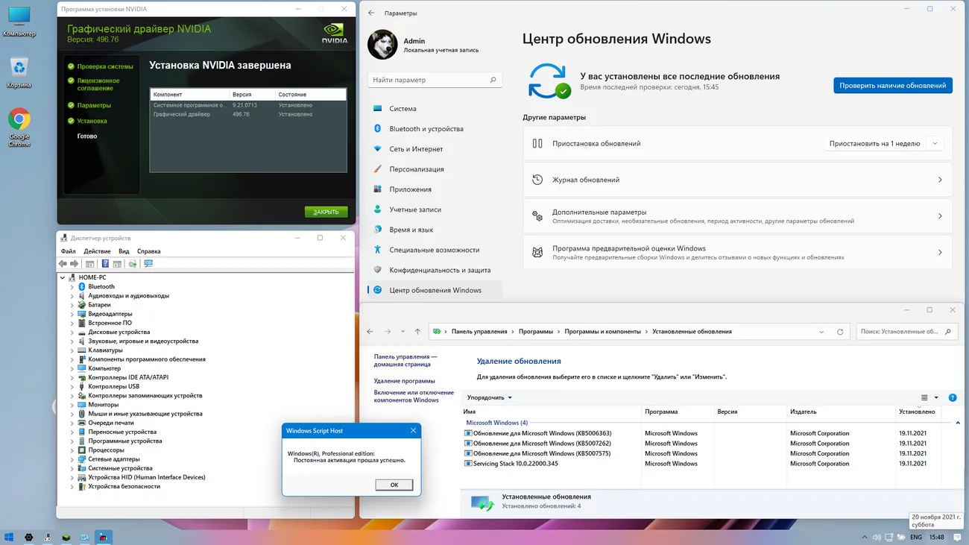
Task: Open the view options dropdown arrow in updates list
Action: pyautogui.click(x=936, y=398)
